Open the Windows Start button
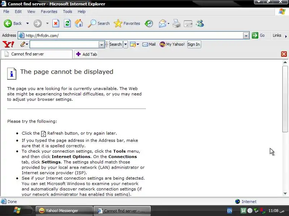This screenshot has width=289, height=216. point(17,211)
